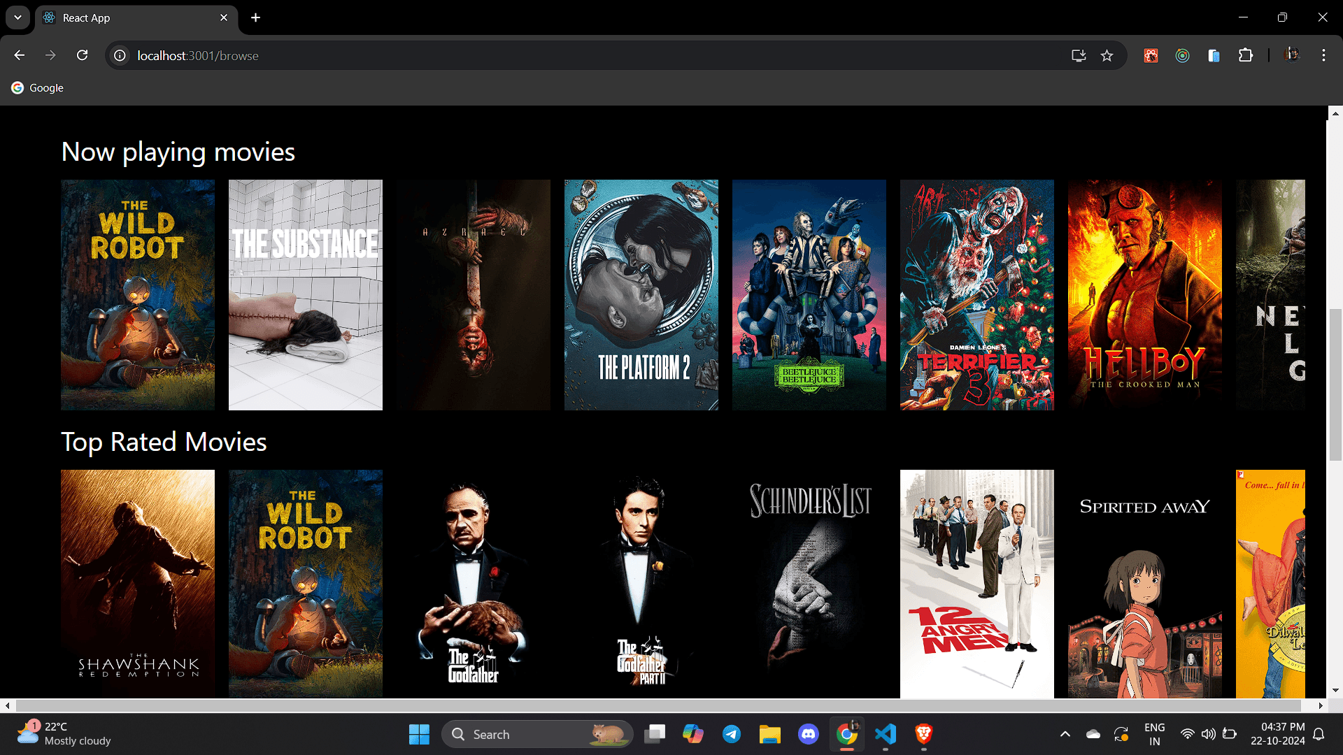Open File Explorer from the taskbar
The width and height of the screenshot is (1343, 755).
(x=769, y=734)
